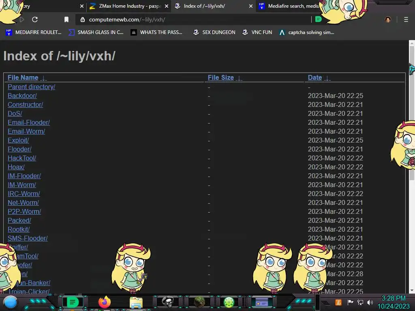The image size is (415, 311).
Task: Click the scrollbar down arrow
Action: click(x=412, y=290)
